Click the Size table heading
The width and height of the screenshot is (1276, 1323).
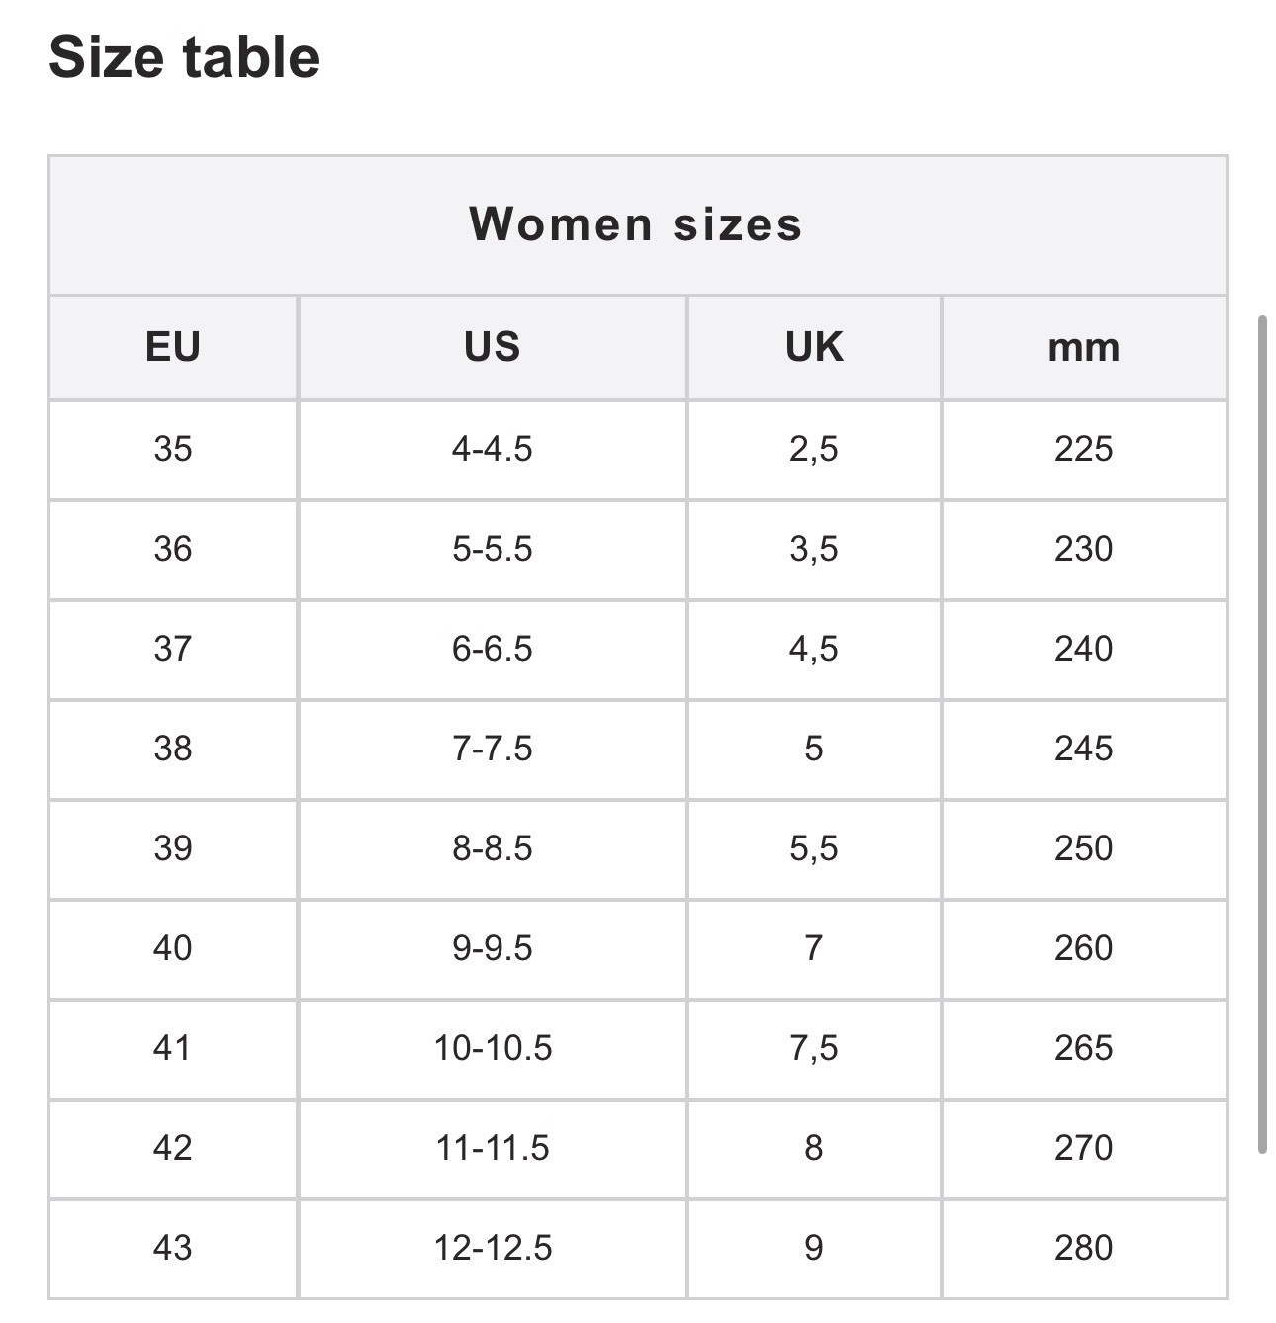[x=184, y=56]
